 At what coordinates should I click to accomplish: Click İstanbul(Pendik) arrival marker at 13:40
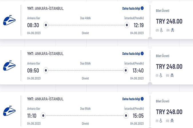[x=126, y=71]
